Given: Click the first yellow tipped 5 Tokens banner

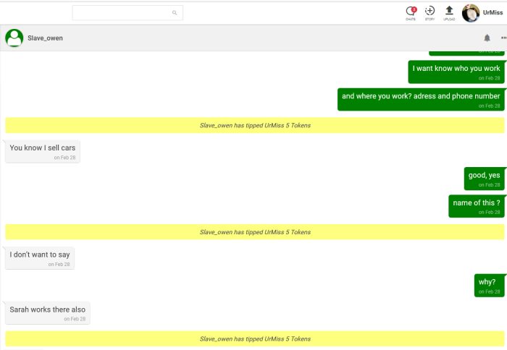Looking at the screenshot, I should [x=255, y=125].
